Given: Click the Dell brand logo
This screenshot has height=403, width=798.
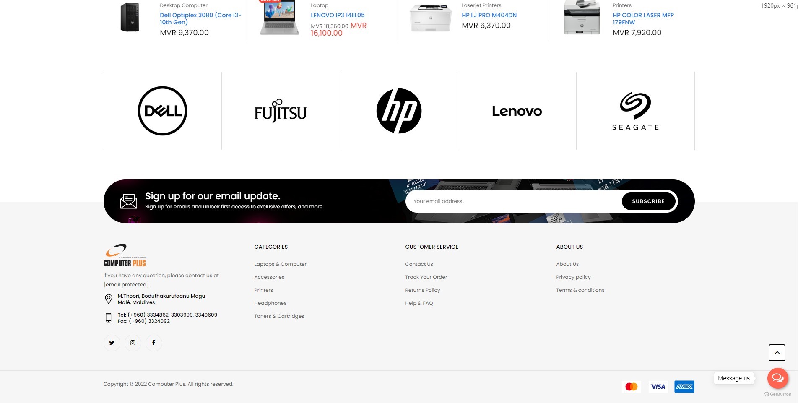Looking at the screenshot, I should pos(163,111).
